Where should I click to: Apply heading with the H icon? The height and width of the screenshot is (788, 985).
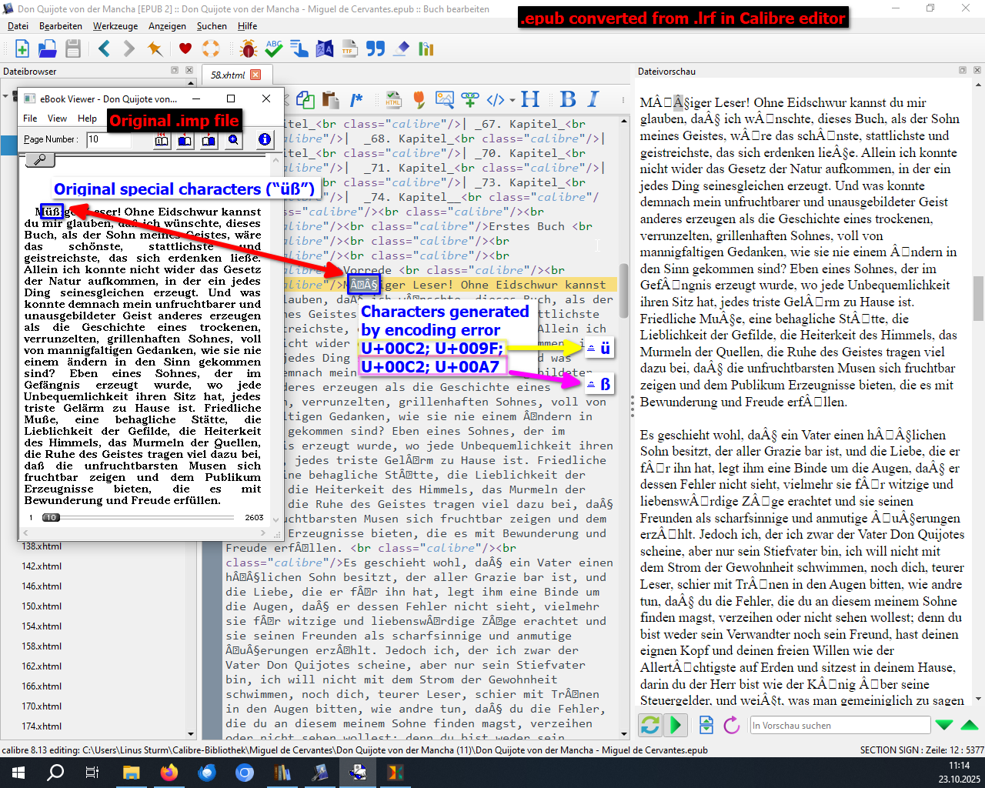tap(530, 99)
